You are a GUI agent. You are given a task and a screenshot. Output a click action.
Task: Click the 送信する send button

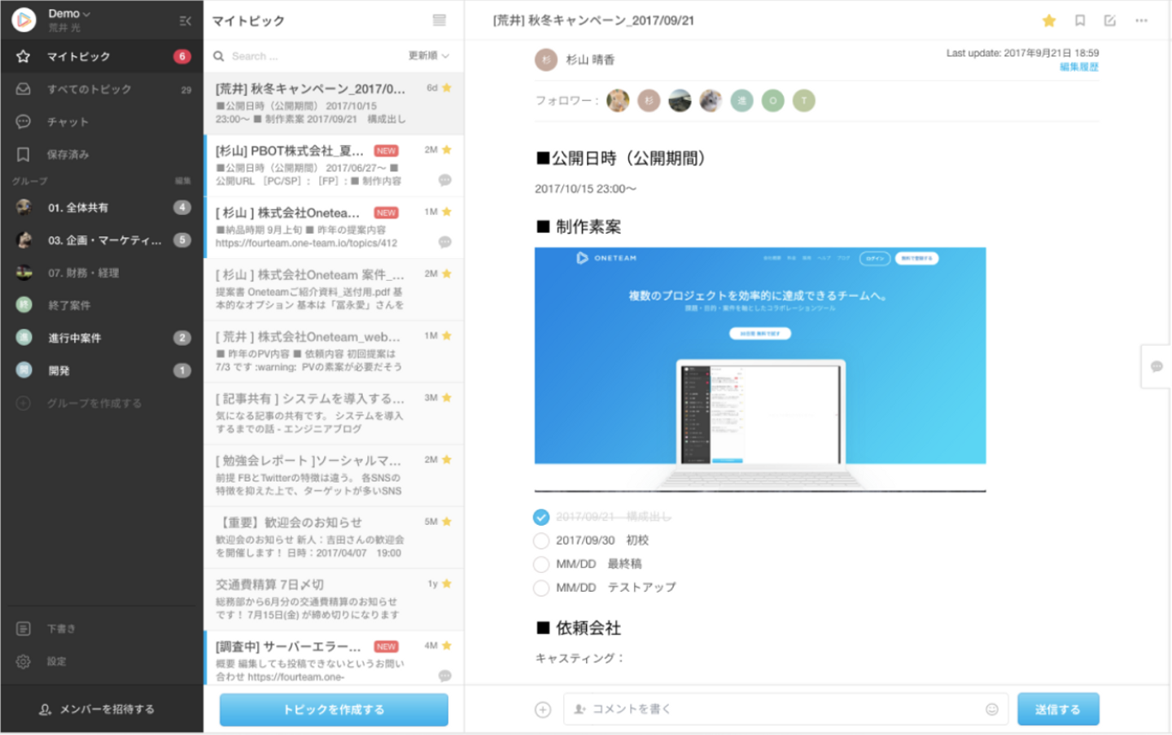(1058, 709)
